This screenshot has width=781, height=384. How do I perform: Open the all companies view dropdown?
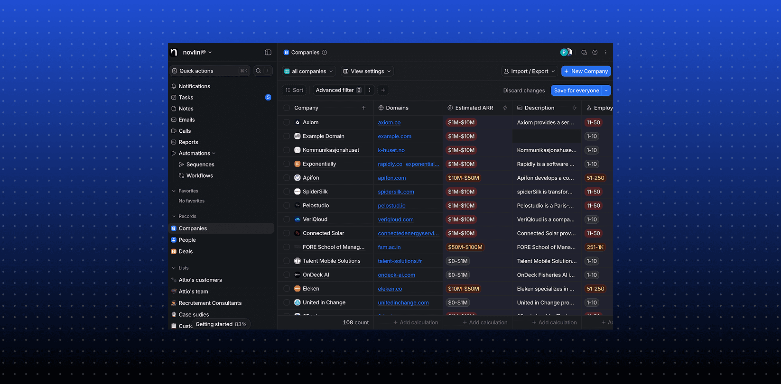pos(309,72)
